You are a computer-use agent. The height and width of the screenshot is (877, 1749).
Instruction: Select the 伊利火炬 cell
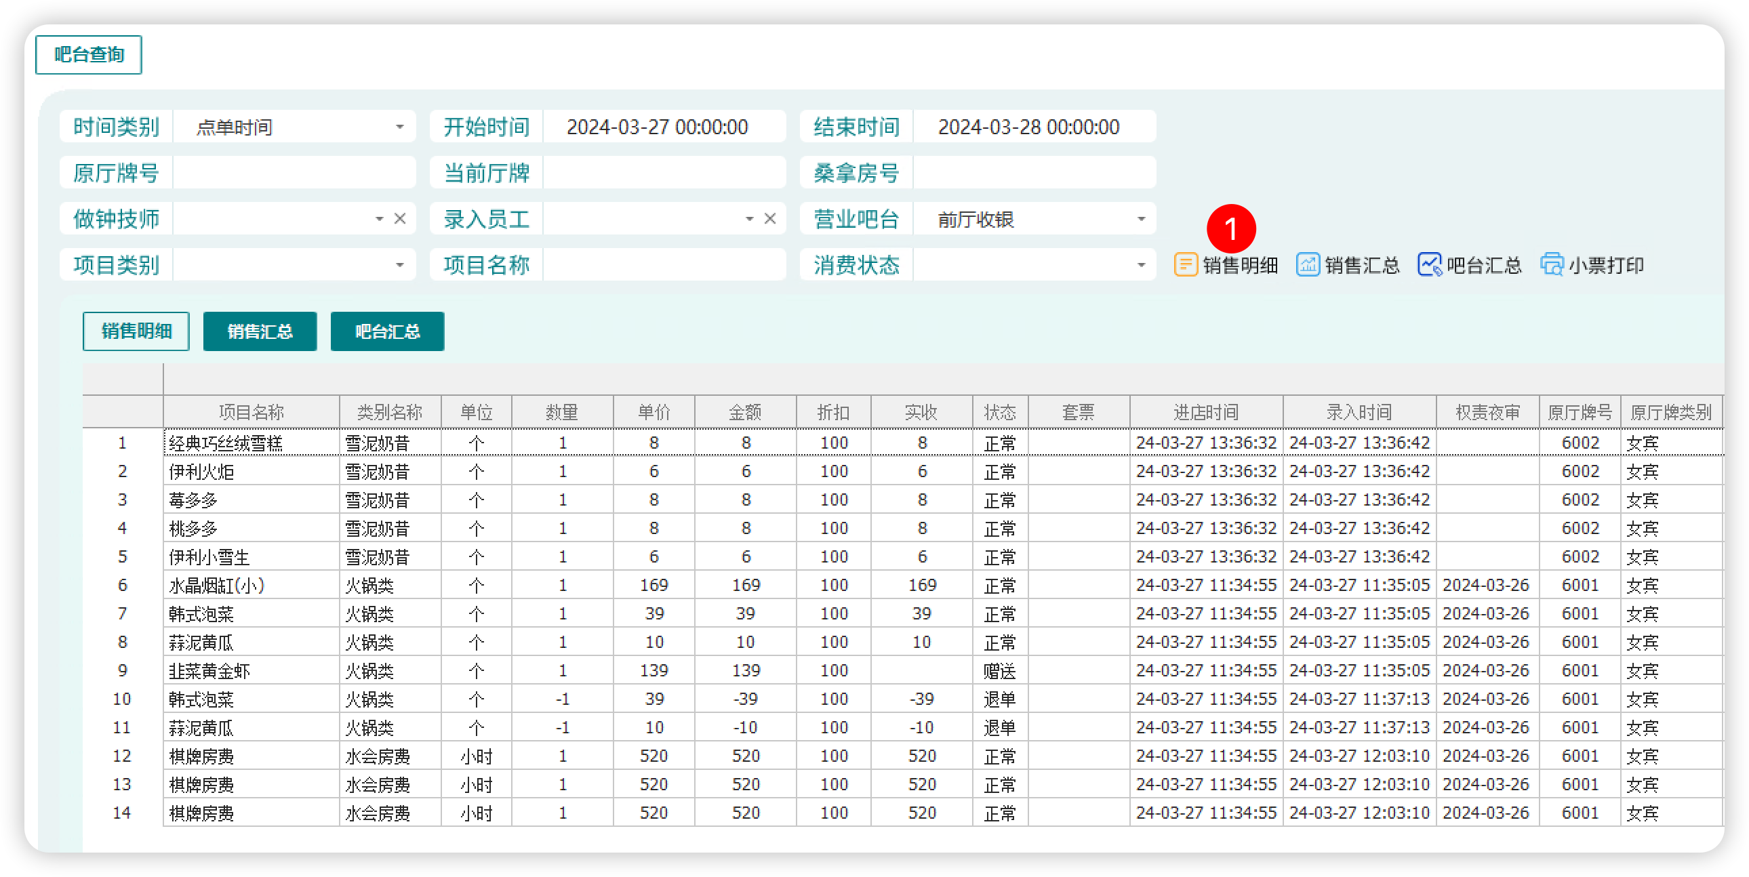point(252,471)
